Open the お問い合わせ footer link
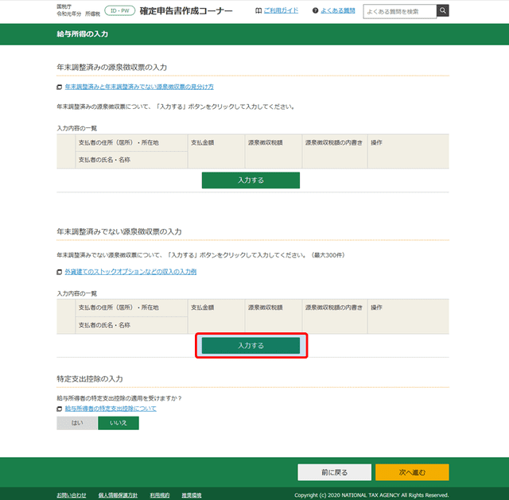This screenshot has height=500, width=509. click(72, 495)
